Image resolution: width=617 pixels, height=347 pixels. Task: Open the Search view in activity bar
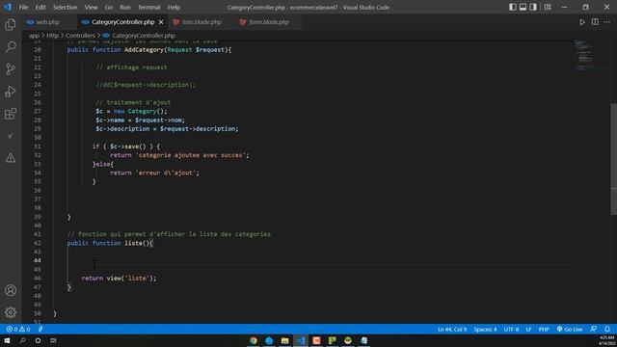[11, 47]
